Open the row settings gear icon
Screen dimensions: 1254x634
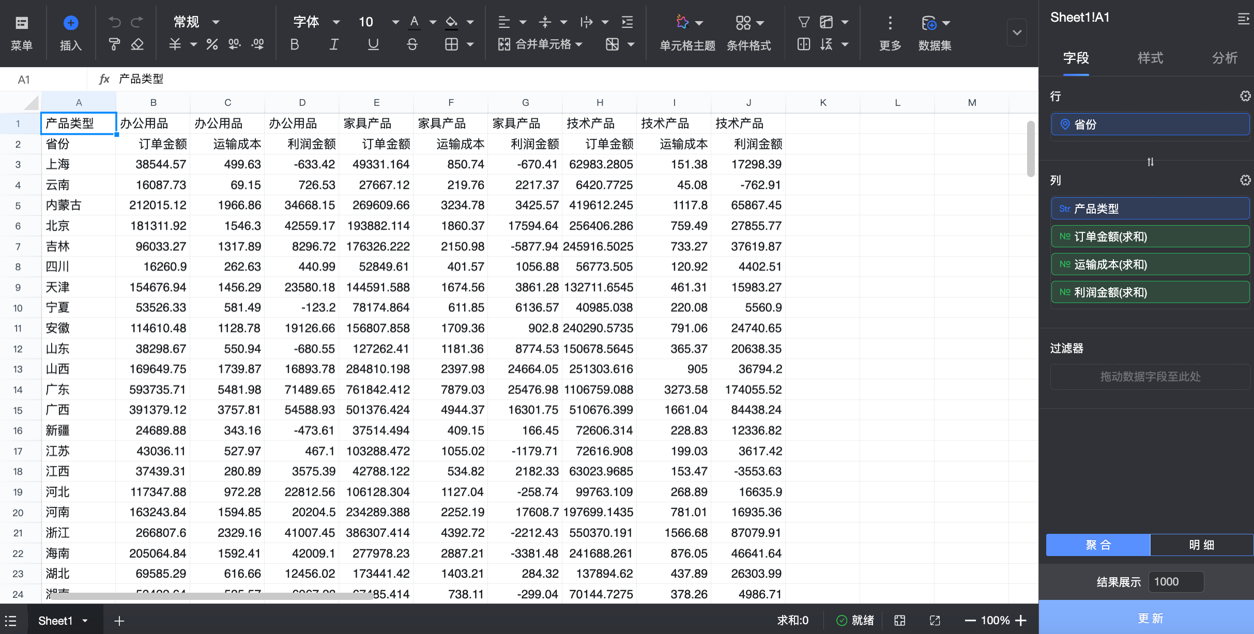pyautogui.click(x=1245, y=96)
